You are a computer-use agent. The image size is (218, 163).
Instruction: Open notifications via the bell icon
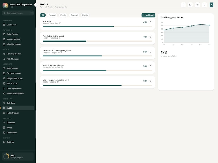point(205,5)
